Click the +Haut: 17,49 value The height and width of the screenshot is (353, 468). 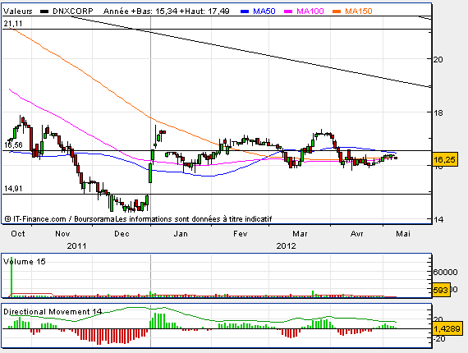(x=204, y=11)
